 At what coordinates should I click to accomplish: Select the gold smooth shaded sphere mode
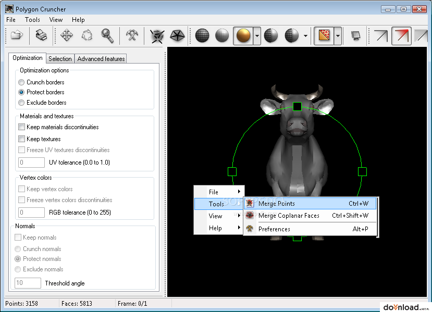[x=243, y=35]
